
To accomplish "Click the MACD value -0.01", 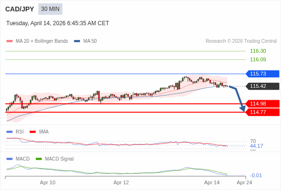I will tap(256, 176).
